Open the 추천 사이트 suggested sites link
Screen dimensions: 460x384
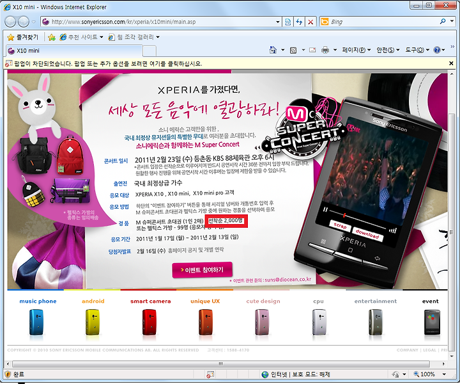tap(81, 37)
